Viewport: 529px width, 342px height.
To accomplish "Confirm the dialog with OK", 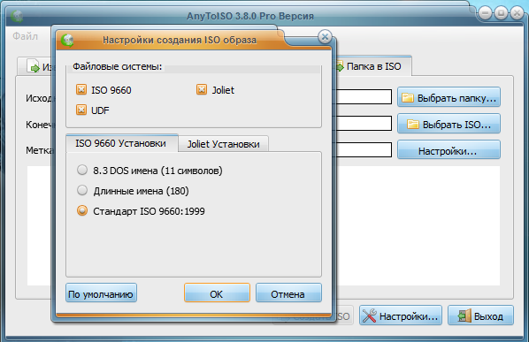I will coord(217,293).
